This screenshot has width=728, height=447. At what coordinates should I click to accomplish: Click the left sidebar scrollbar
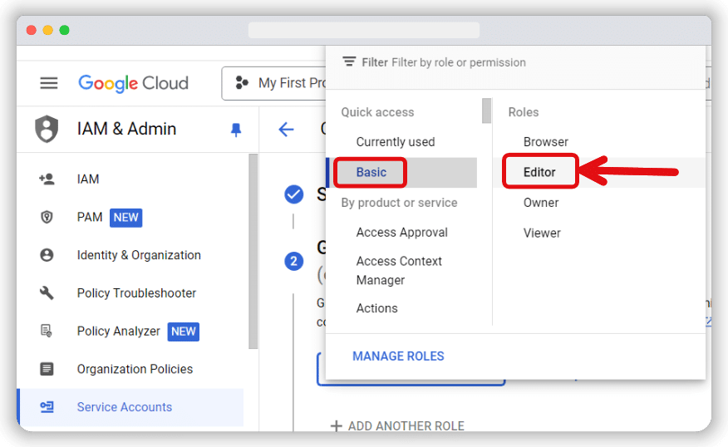point(253,251)
